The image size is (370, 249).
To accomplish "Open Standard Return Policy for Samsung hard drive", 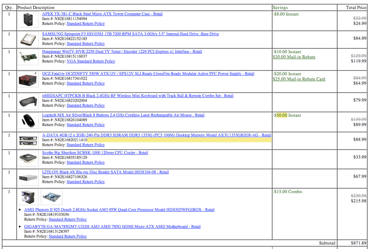I will [x=86, y=44].
